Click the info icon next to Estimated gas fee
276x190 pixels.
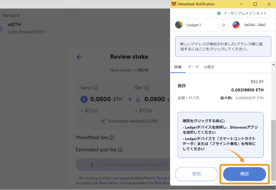120,150
